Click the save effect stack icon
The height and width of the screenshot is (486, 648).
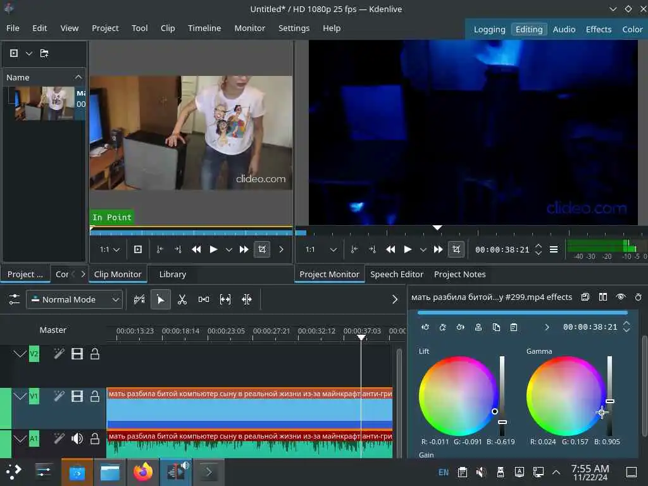click(x=585, y=297)
